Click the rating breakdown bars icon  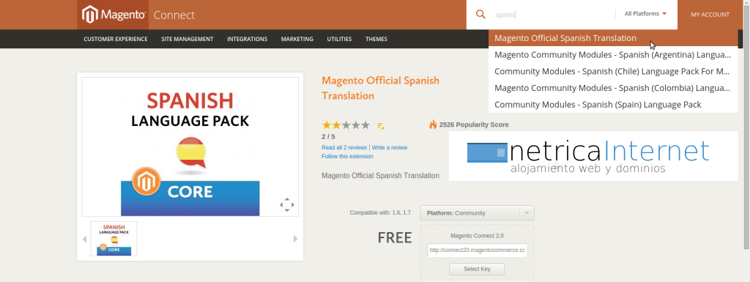coord(381,126)
